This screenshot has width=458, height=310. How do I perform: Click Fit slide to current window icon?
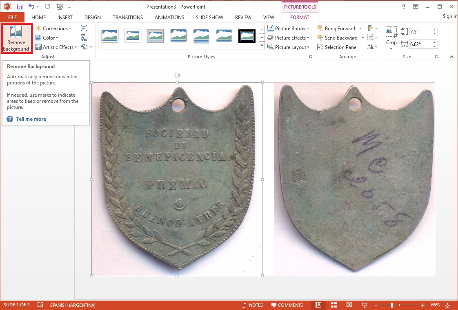point(447,305)
